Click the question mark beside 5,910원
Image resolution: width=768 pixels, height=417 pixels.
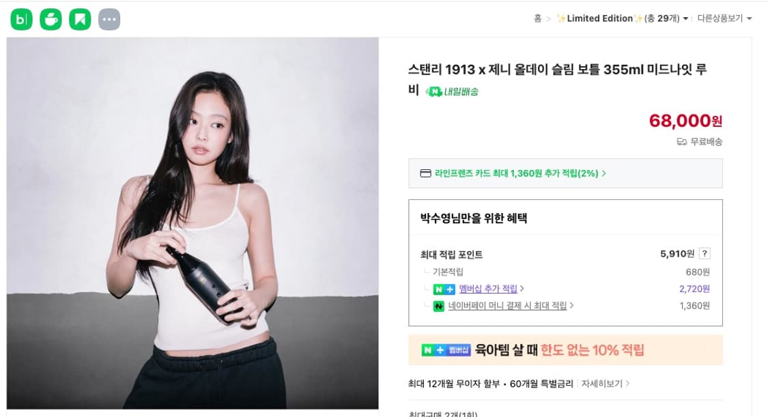tap(704, 253)
